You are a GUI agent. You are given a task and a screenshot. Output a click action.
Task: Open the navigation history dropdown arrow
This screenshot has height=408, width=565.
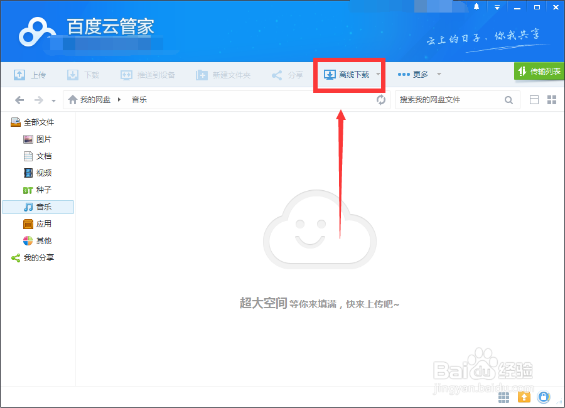pos(53,99)
